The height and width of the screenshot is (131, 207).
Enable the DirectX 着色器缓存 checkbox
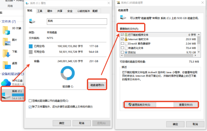pyautogui.click(x=122, y=43)
